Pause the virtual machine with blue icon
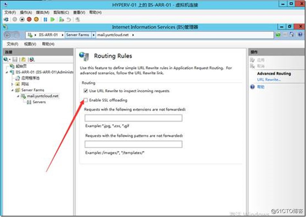 (45, 20)
